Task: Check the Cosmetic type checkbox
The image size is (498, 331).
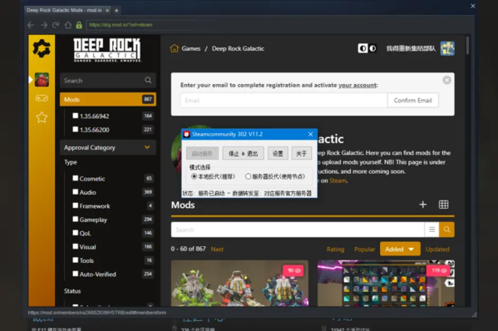Action: coord(76,178)
